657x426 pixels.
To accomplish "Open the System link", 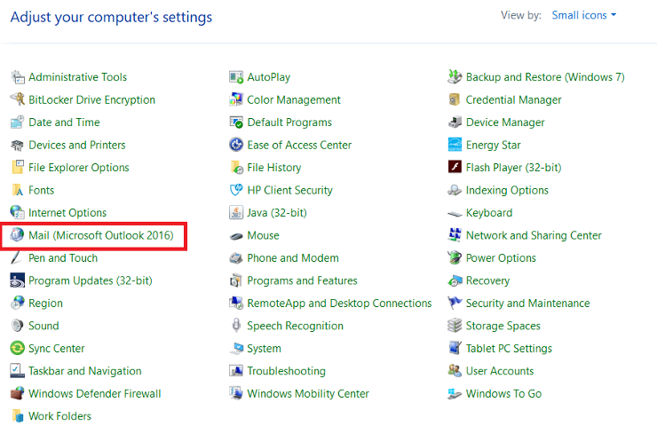I will pos(264,349).
